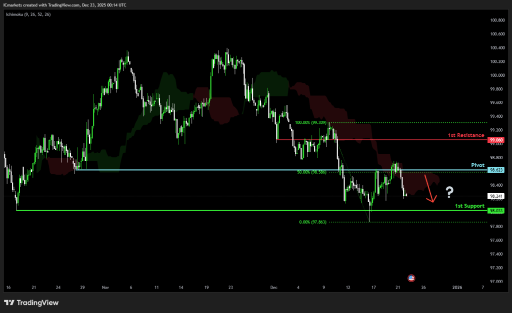This screenshot has width=512, height=313.
Task: Click the 1st Support label
Action: [x=469, y=206]
